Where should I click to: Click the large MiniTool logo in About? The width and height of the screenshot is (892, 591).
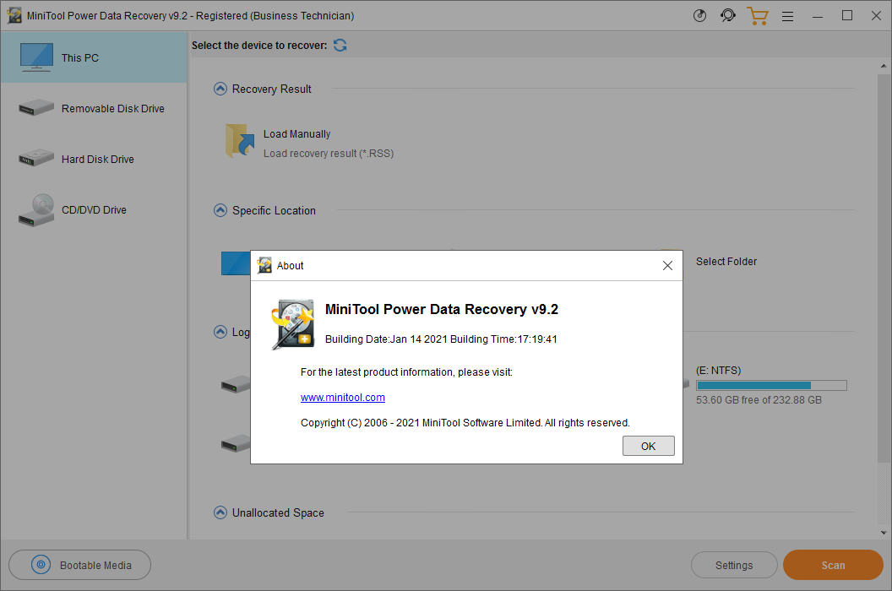293,323
